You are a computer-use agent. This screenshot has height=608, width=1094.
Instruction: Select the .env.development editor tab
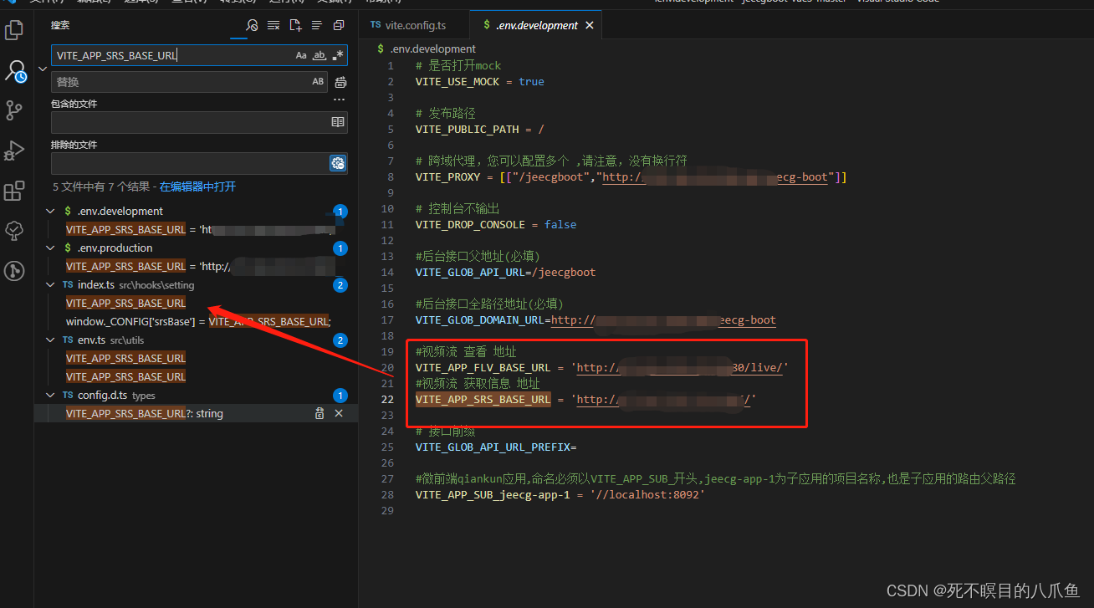tap(535, 25)
